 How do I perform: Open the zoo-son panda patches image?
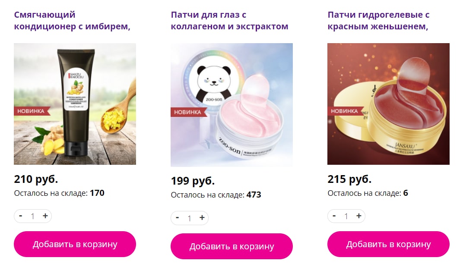[232, 105]
